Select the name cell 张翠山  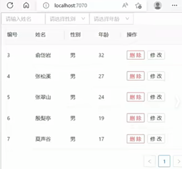43,97
